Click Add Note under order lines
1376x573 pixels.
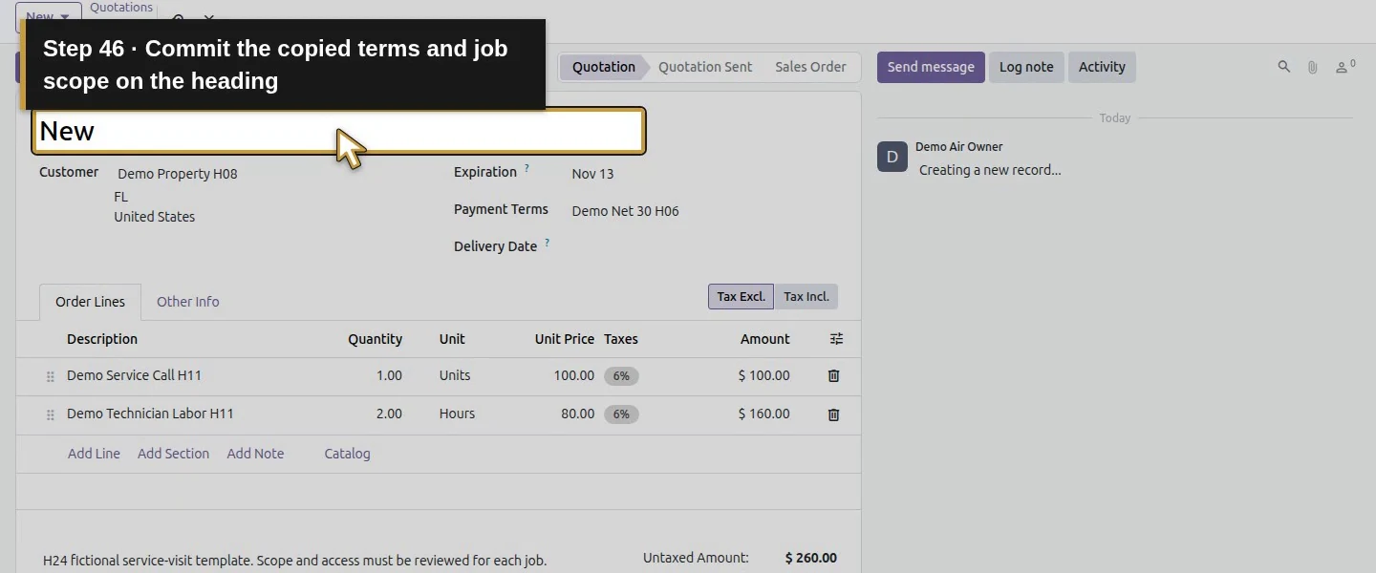coord(255,454)
